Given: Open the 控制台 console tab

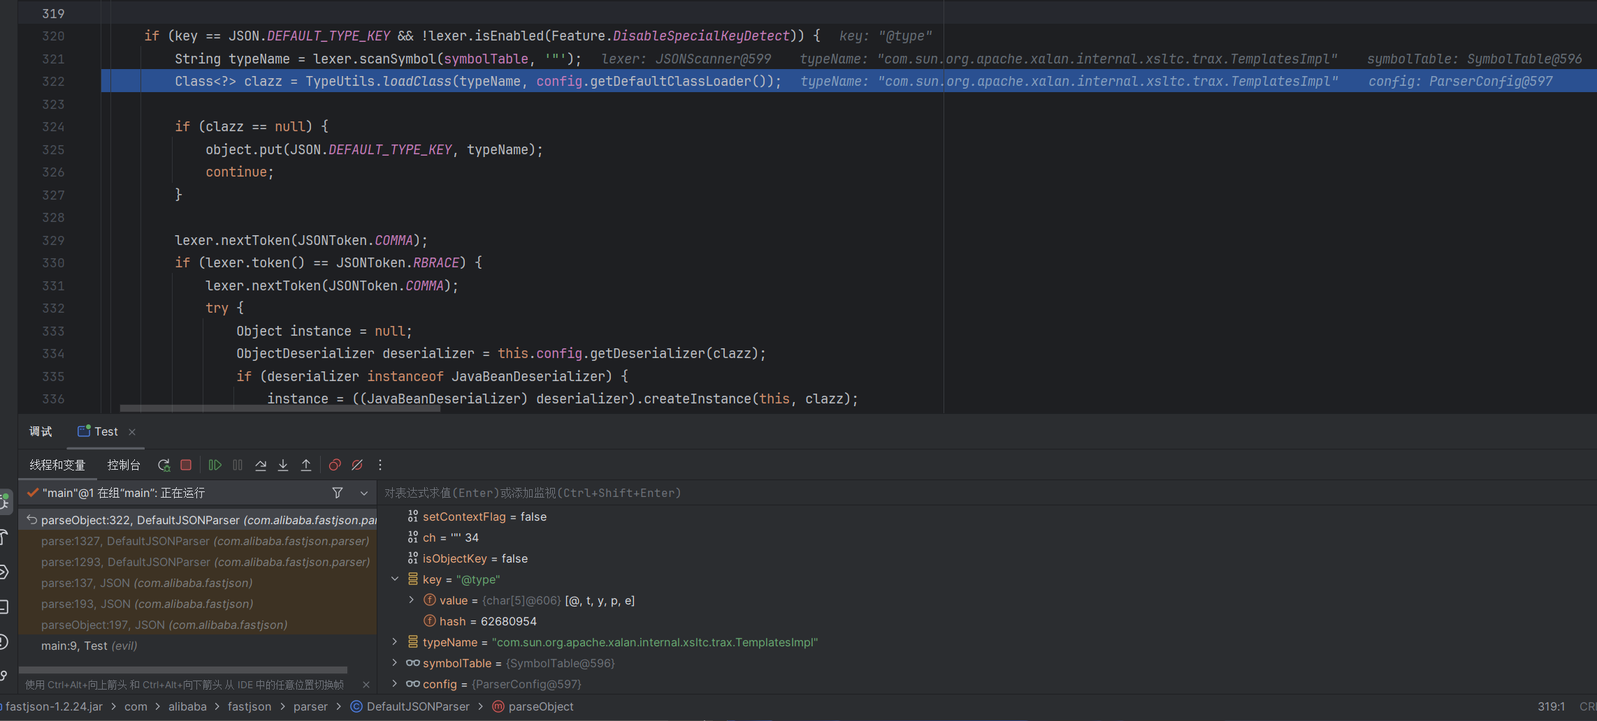Looking at the screenshot, I should coord(124,465).
